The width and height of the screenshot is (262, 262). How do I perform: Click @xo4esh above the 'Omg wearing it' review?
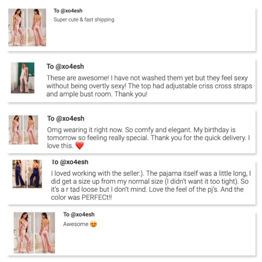pos(70,118)
